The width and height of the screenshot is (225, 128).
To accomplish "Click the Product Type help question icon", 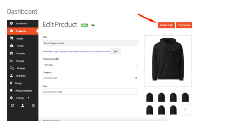I will [57, 59].
